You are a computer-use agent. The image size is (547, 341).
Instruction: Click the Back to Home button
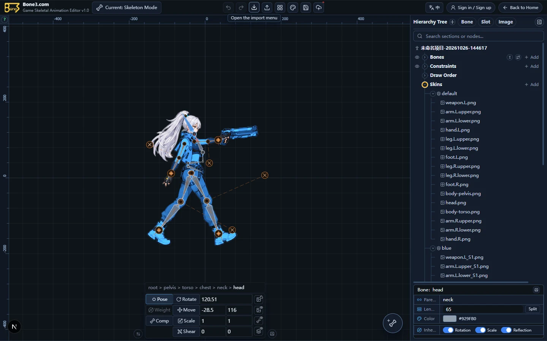click(x=520, y=8)
